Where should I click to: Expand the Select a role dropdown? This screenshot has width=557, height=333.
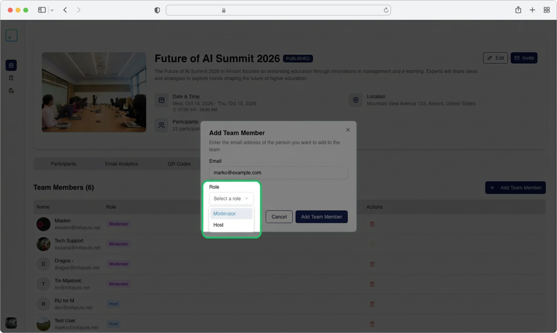[x=231, y=199]
